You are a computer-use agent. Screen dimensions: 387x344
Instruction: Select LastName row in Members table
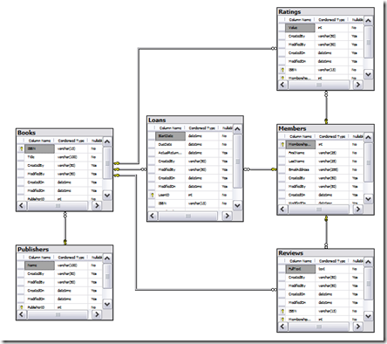coord(321,162)
